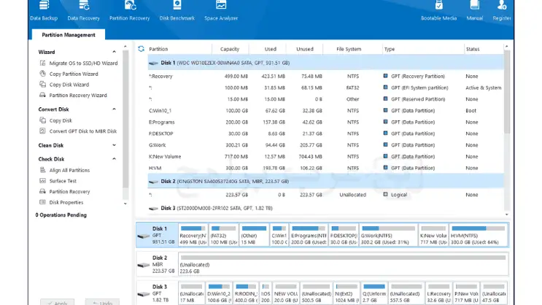The height and width of the screenshot is (305, 542).
Task: Sort by the File System column header
Action: 352,49
